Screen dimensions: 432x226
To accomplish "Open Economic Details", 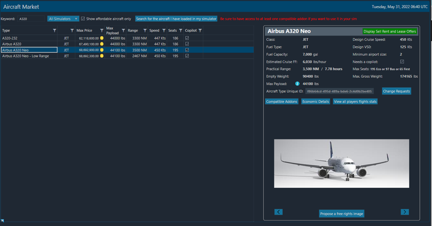I will pos(315,102).
